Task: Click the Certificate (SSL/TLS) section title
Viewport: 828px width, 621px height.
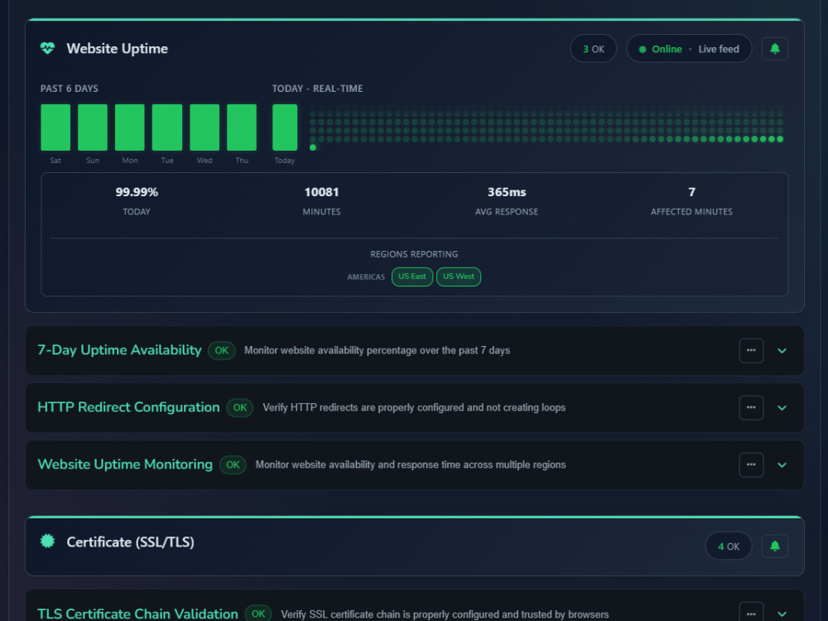Action: coord(131,542)
